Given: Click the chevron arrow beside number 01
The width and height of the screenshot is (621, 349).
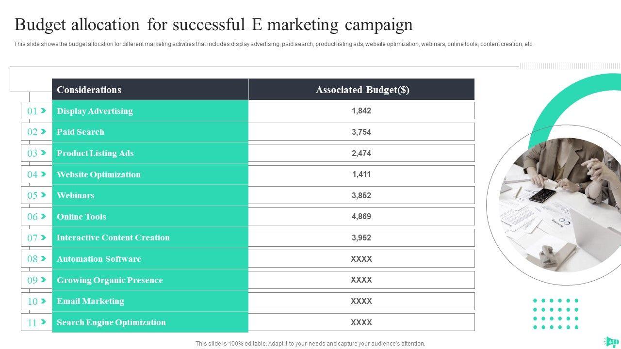Looking at the screenshot, I should [x=43, y=111].
